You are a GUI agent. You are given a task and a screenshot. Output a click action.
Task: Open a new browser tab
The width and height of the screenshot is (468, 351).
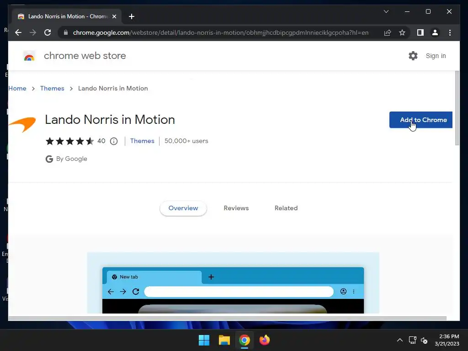pos(132,16)
